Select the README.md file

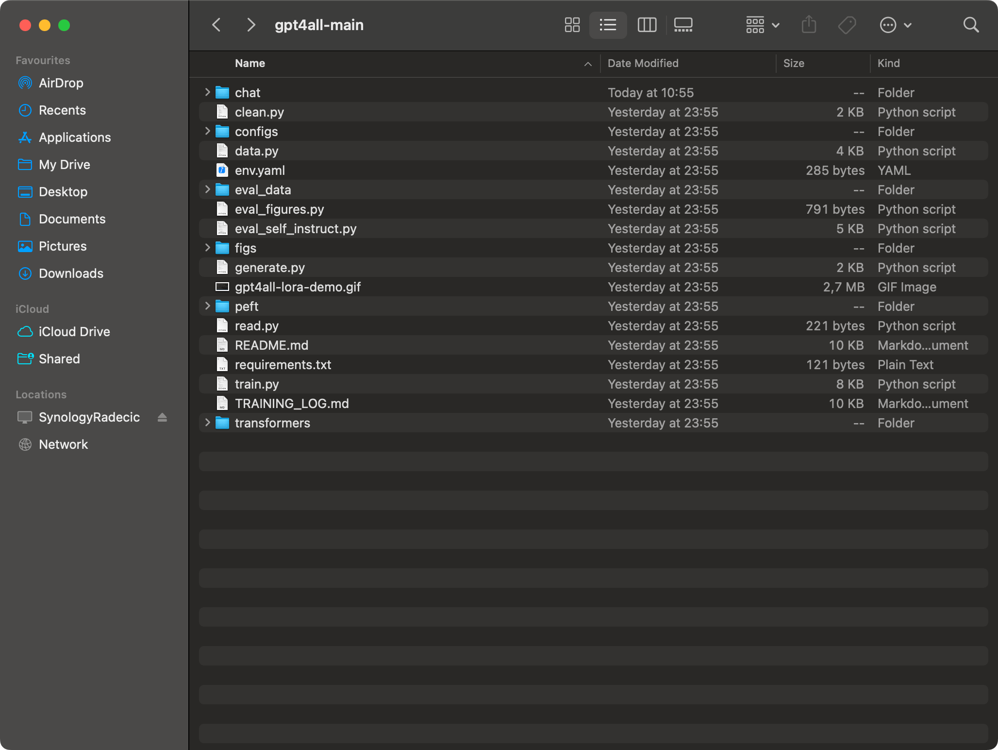click(271, 345)
